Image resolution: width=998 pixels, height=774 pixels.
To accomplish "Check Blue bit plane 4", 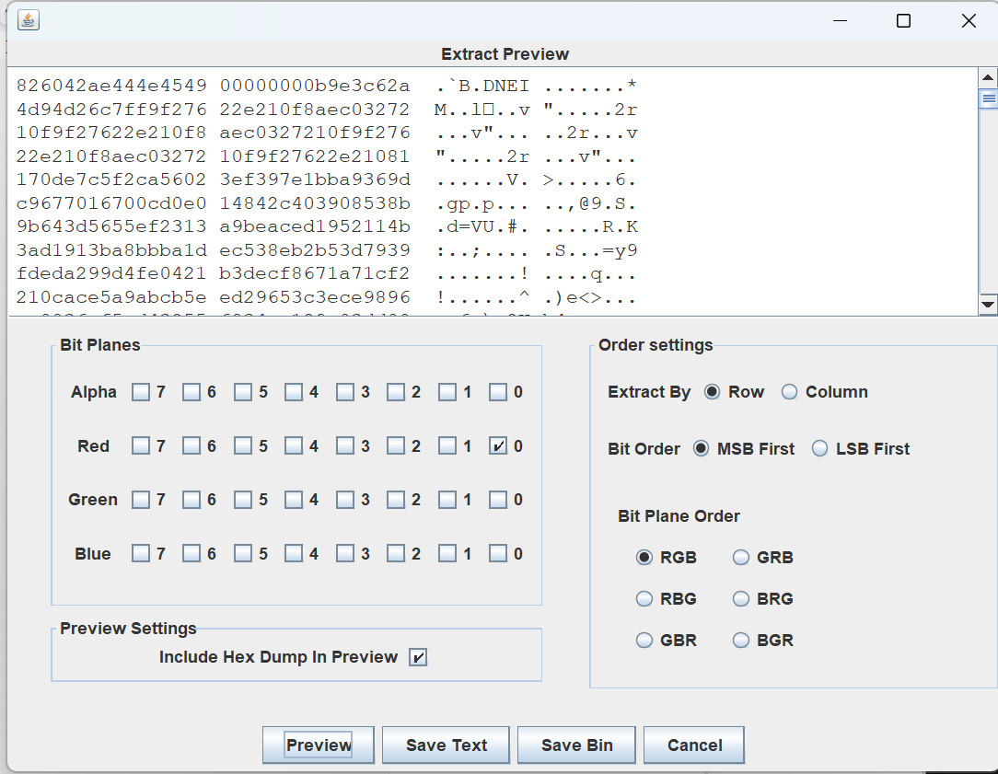I will pyautogui.click(x=294, y=553).
